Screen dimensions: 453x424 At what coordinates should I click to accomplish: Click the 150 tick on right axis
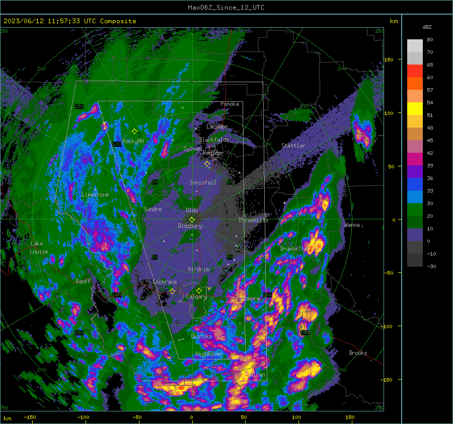pyautogui.click(x=389, y=59)
